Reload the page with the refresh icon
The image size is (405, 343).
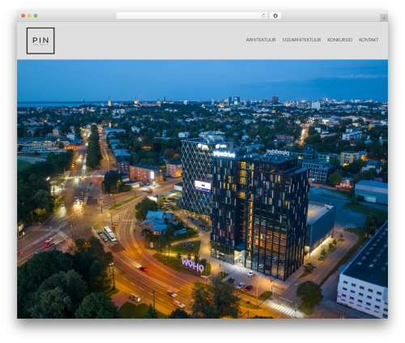click(263, 15)
